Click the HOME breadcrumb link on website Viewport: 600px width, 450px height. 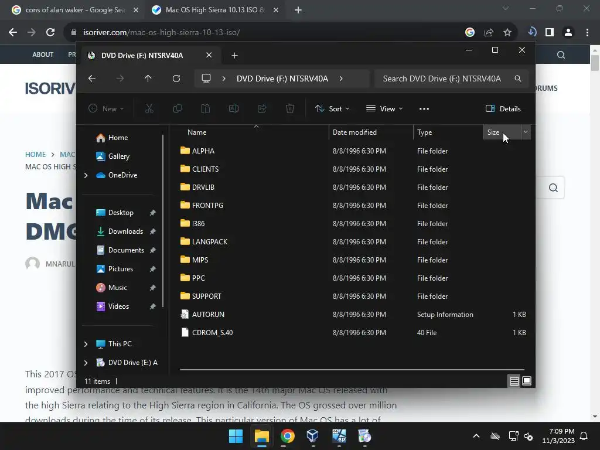[x=35, y=154]
